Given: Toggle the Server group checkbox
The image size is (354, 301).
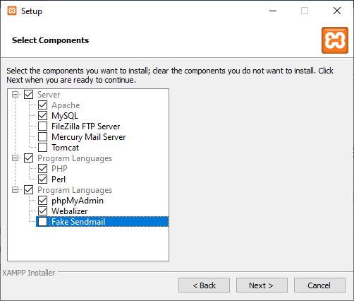Looking at the screenshot, I should coord(28,95).
